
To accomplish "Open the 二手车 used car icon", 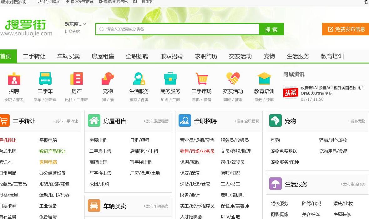I will [x=45, y=79].
